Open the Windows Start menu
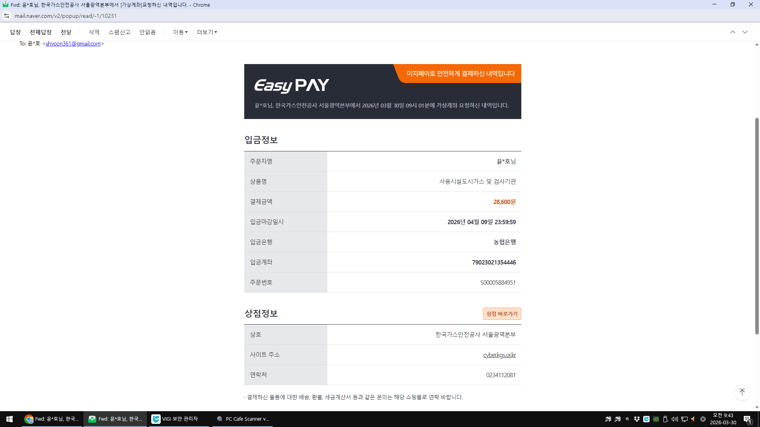Screen dimensions: 760x427 click(x=9, y=419)
